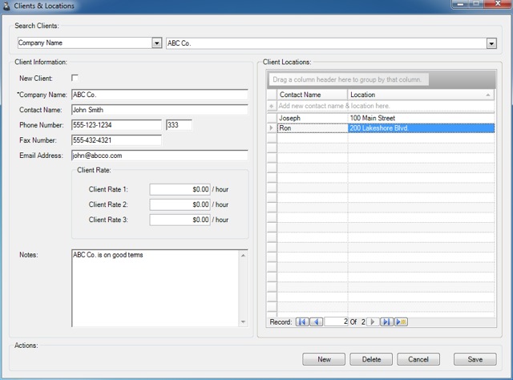Click the Clients & Locations title bar icon
This screenshot has height=380, width=513.
6,6
